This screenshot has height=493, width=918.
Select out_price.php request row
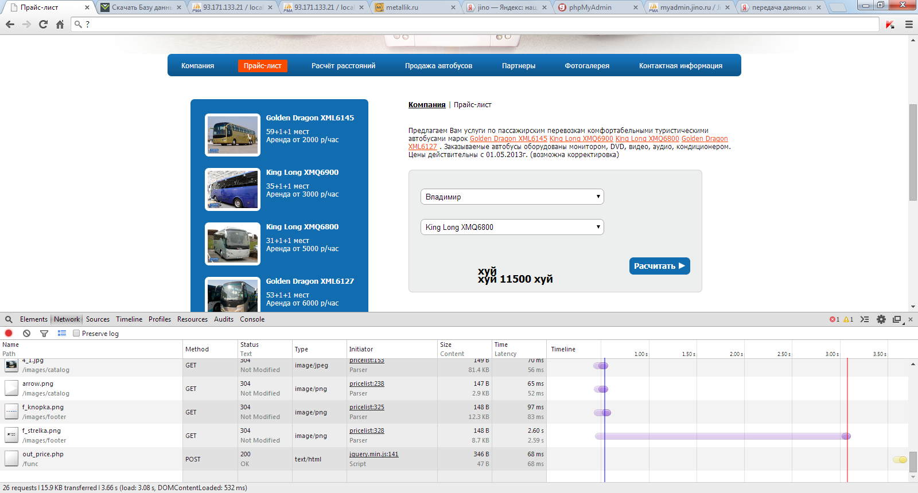[x=454, y=459]
